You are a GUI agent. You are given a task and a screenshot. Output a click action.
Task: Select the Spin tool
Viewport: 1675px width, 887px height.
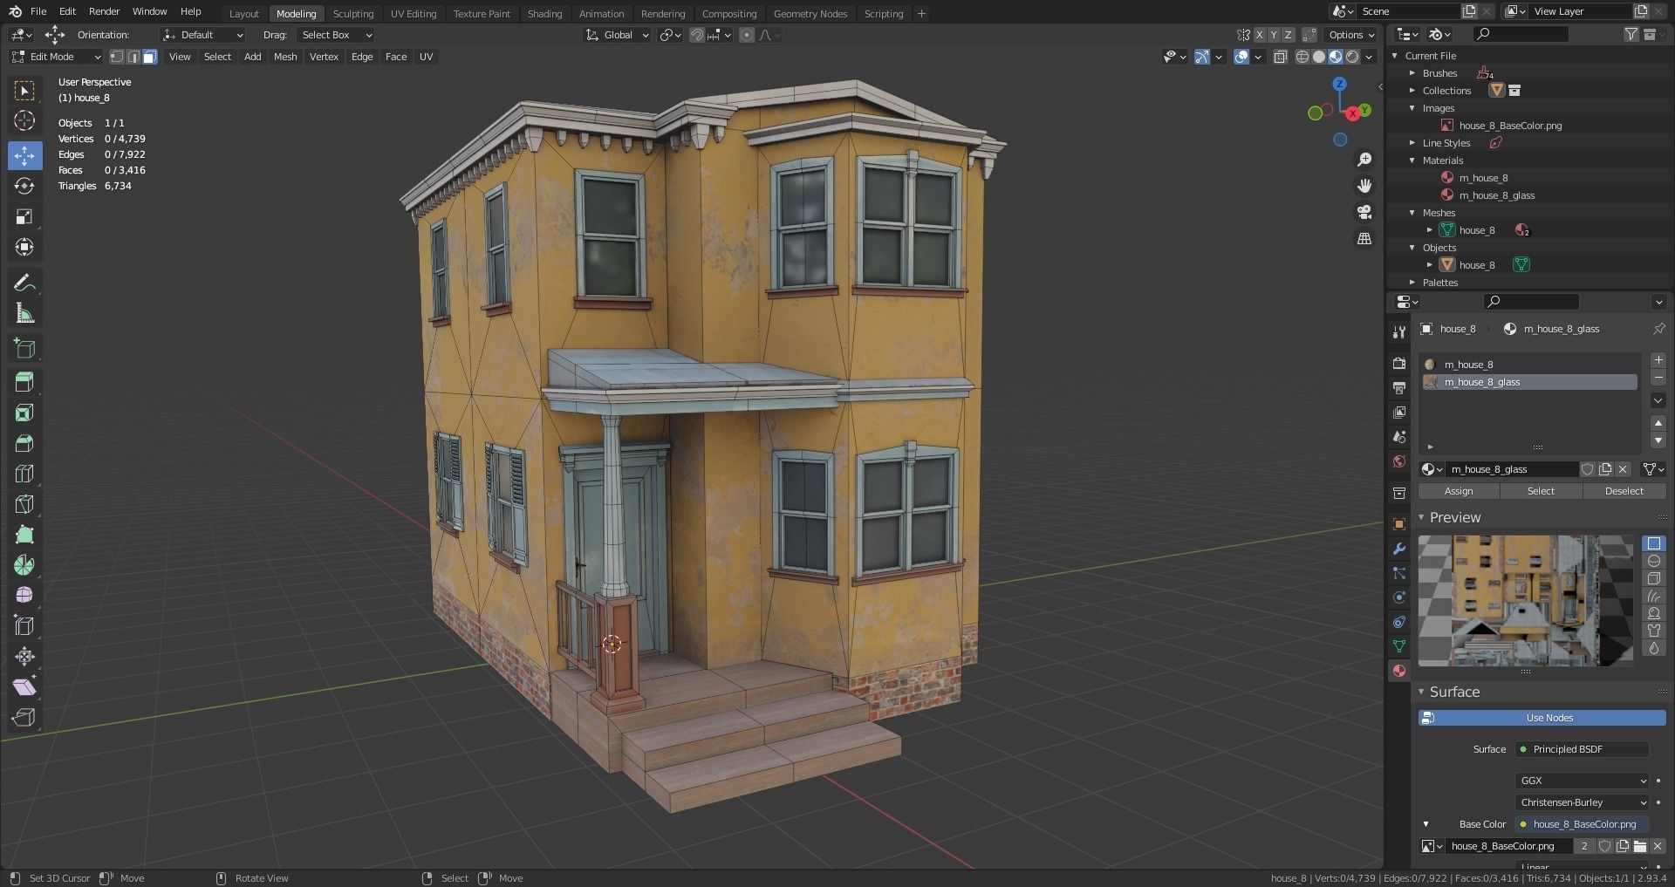(x=24, y=565)
